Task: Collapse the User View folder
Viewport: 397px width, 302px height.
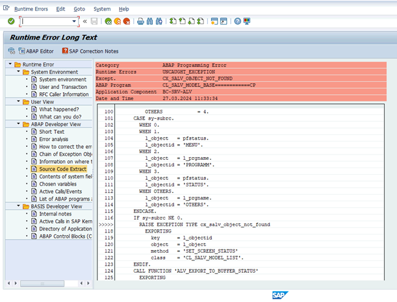Action: coord(18,101)
